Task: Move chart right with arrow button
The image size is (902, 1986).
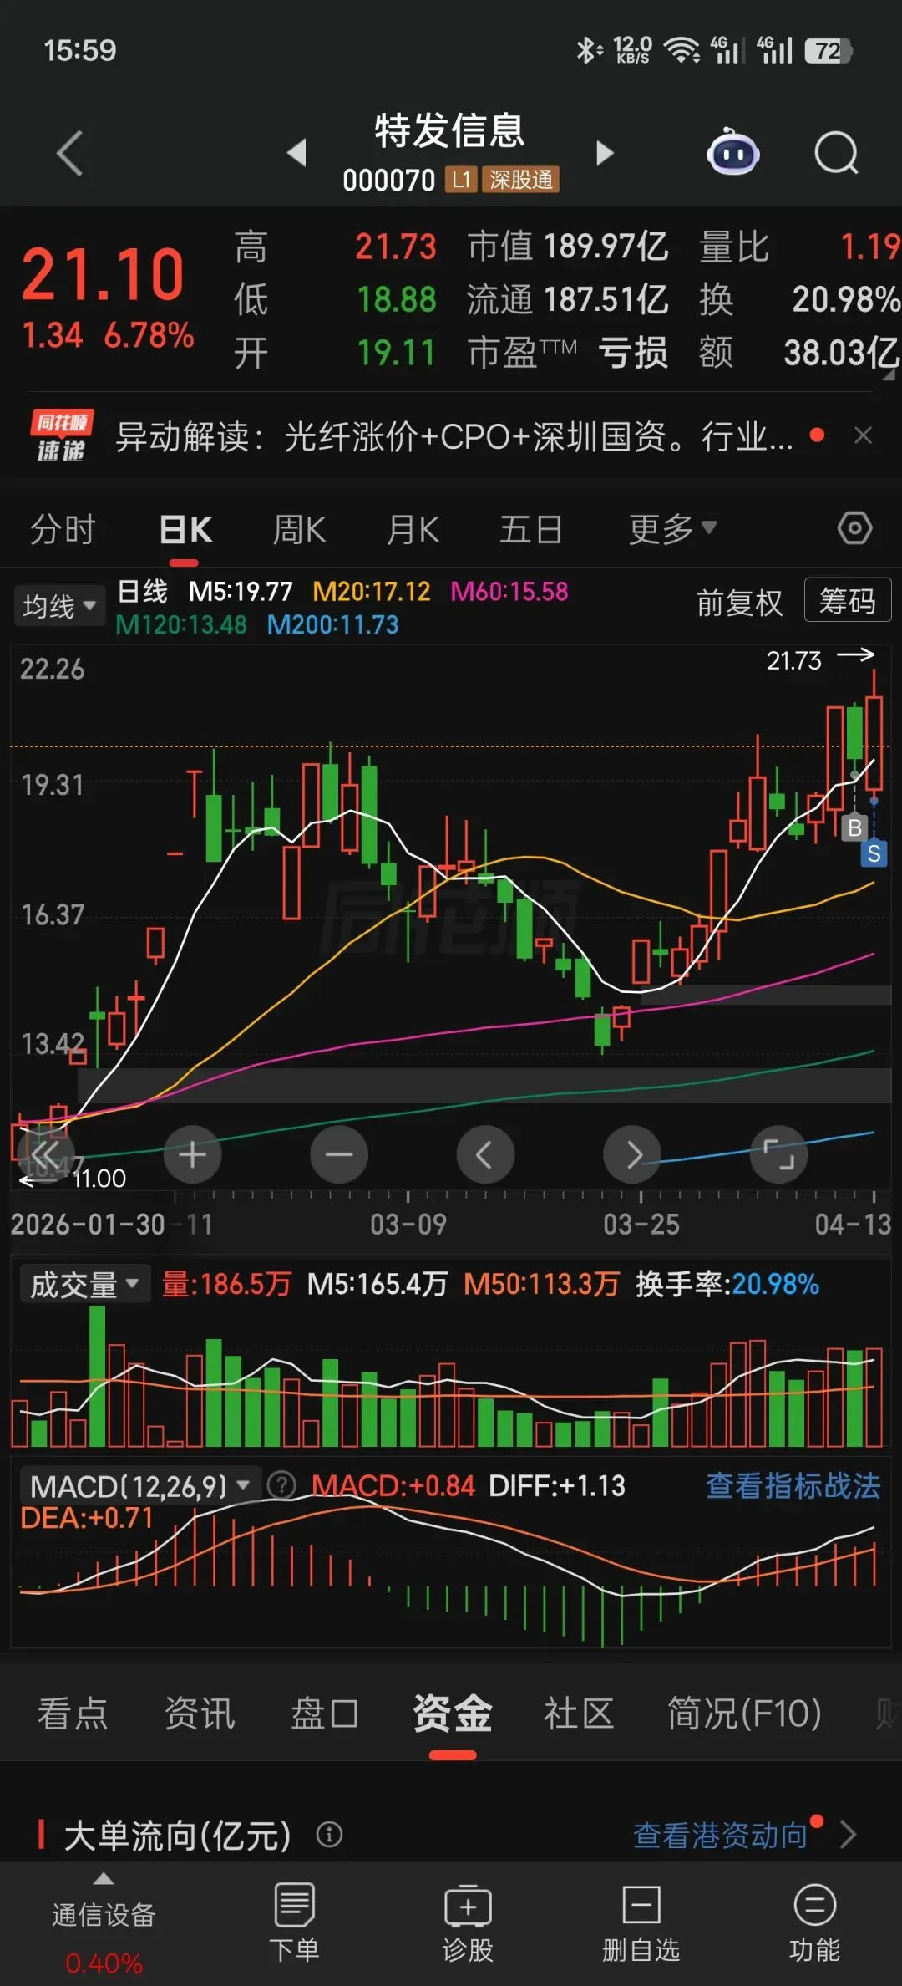Action: [632, 1154]
